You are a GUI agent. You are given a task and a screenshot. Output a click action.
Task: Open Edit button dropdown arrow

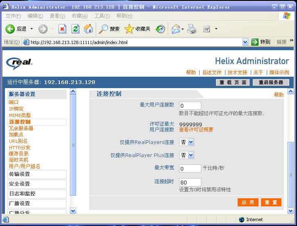point(216,29)
